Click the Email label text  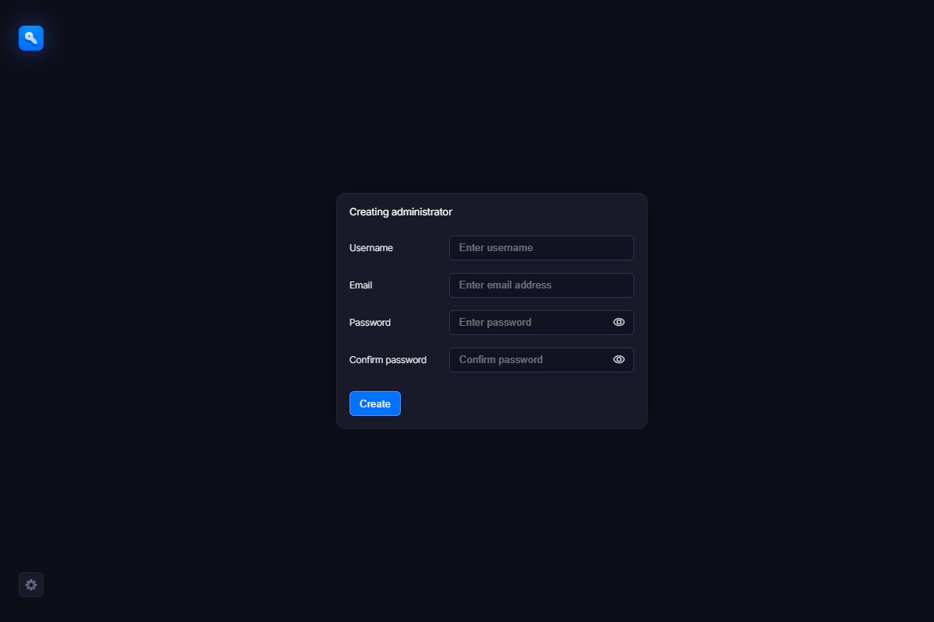coord(361,285)
